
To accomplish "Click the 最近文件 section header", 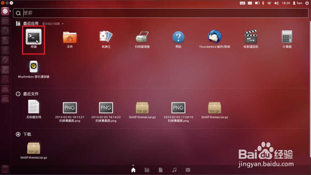I will tap(31, 94).
